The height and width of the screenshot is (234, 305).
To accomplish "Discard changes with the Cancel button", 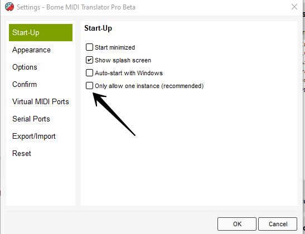I will (x=278, y=224).
